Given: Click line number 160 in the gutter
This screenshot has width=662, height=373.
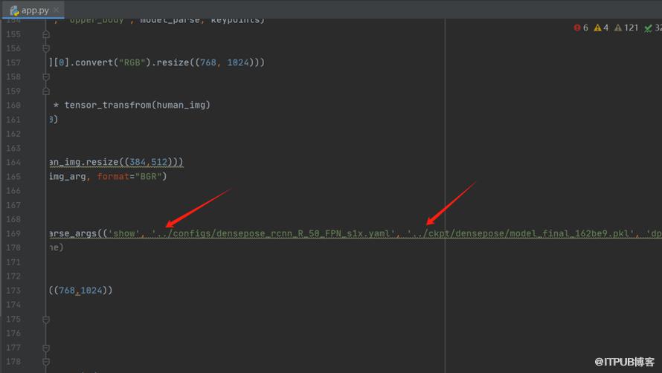Looking at the screenshot, I should click(x=13, y=105).
